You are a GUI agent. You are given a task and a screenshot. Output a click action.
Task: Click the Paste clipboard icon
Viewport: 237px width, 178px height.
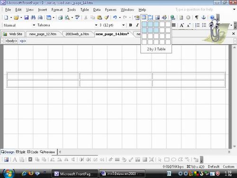click(100, 18)
